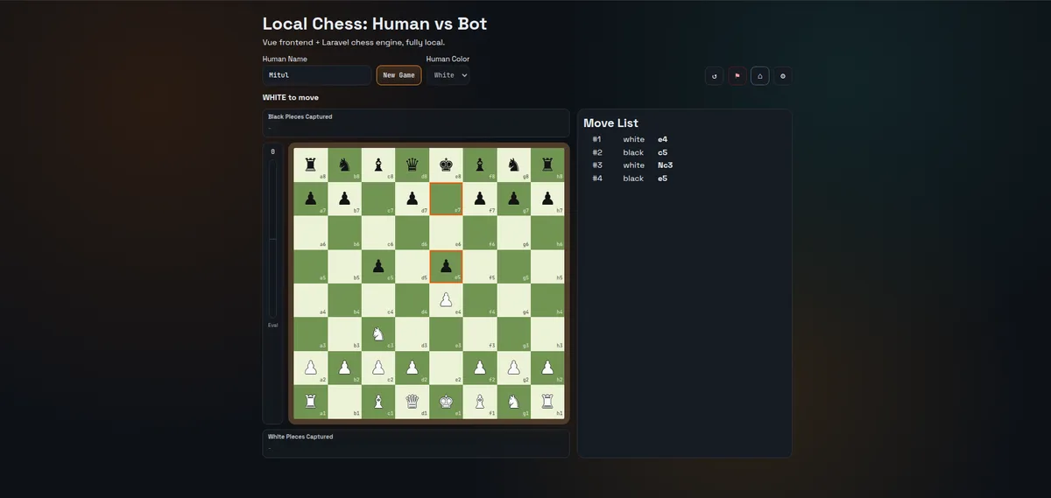Select the white knight on g1
The height and width of the screenshot is (498, 1051).
tap(514, 402)
